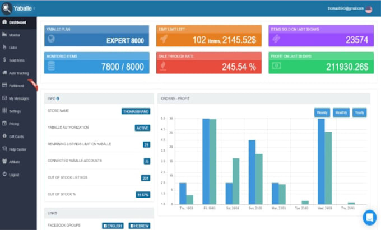Click the ACTIVE authorization badge
The height and width of the screenshot is (230, 381).
tap(142, 128)
